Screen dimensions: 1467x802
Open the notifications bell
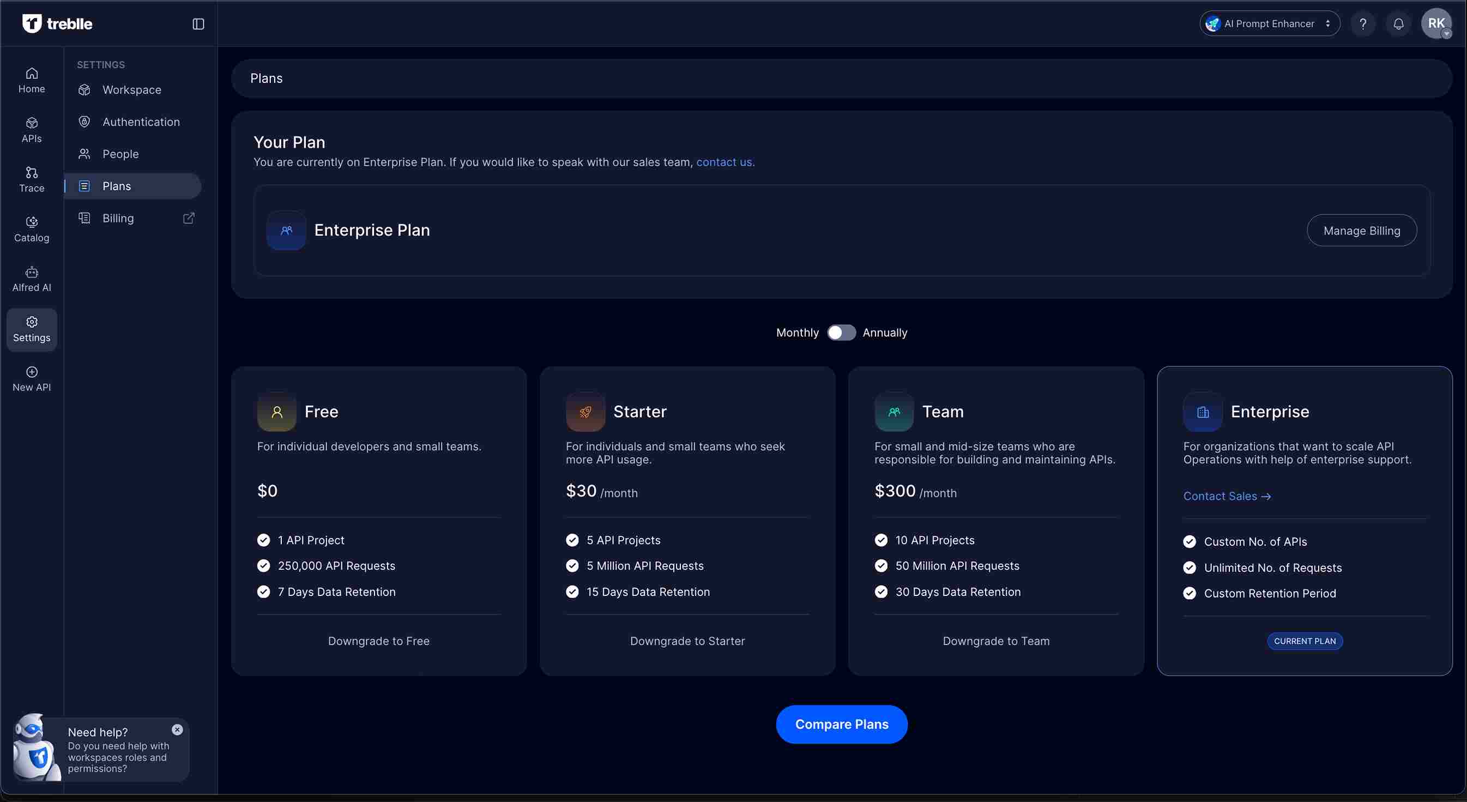[x=1399, y=23]
